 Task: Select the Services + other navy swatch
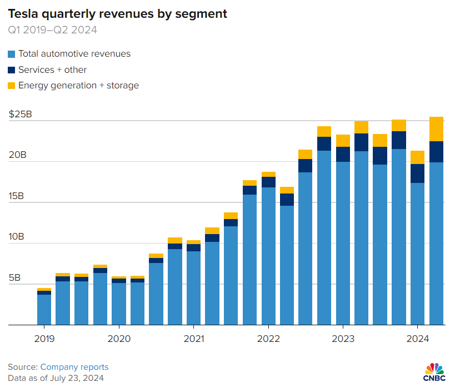[x=11, y=70]
